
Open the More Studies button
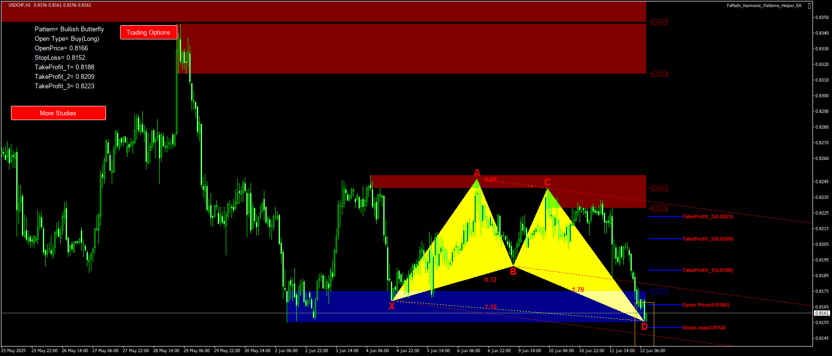tap(58, 113)
